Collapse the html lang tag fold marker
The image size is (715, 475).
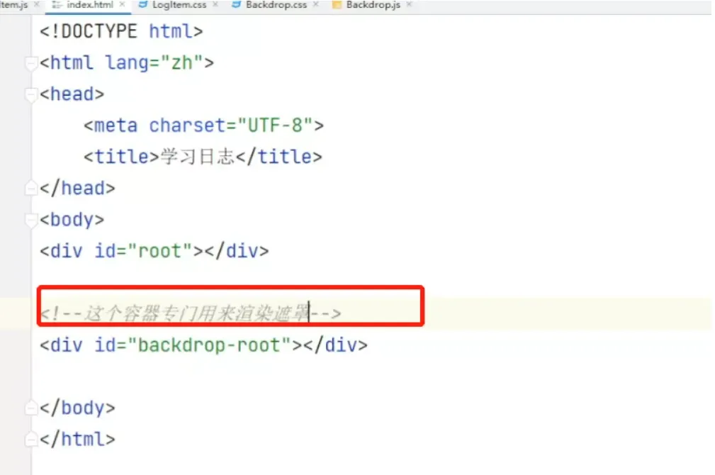[x=31, y=63]
